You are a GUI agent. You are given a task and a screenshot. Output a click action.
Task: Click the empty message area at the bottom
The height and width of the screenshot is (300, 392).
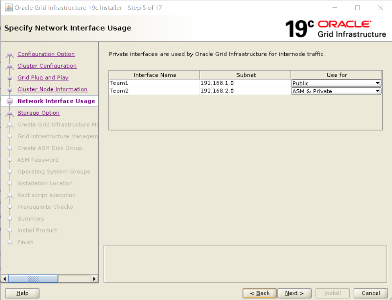[245, 264]
